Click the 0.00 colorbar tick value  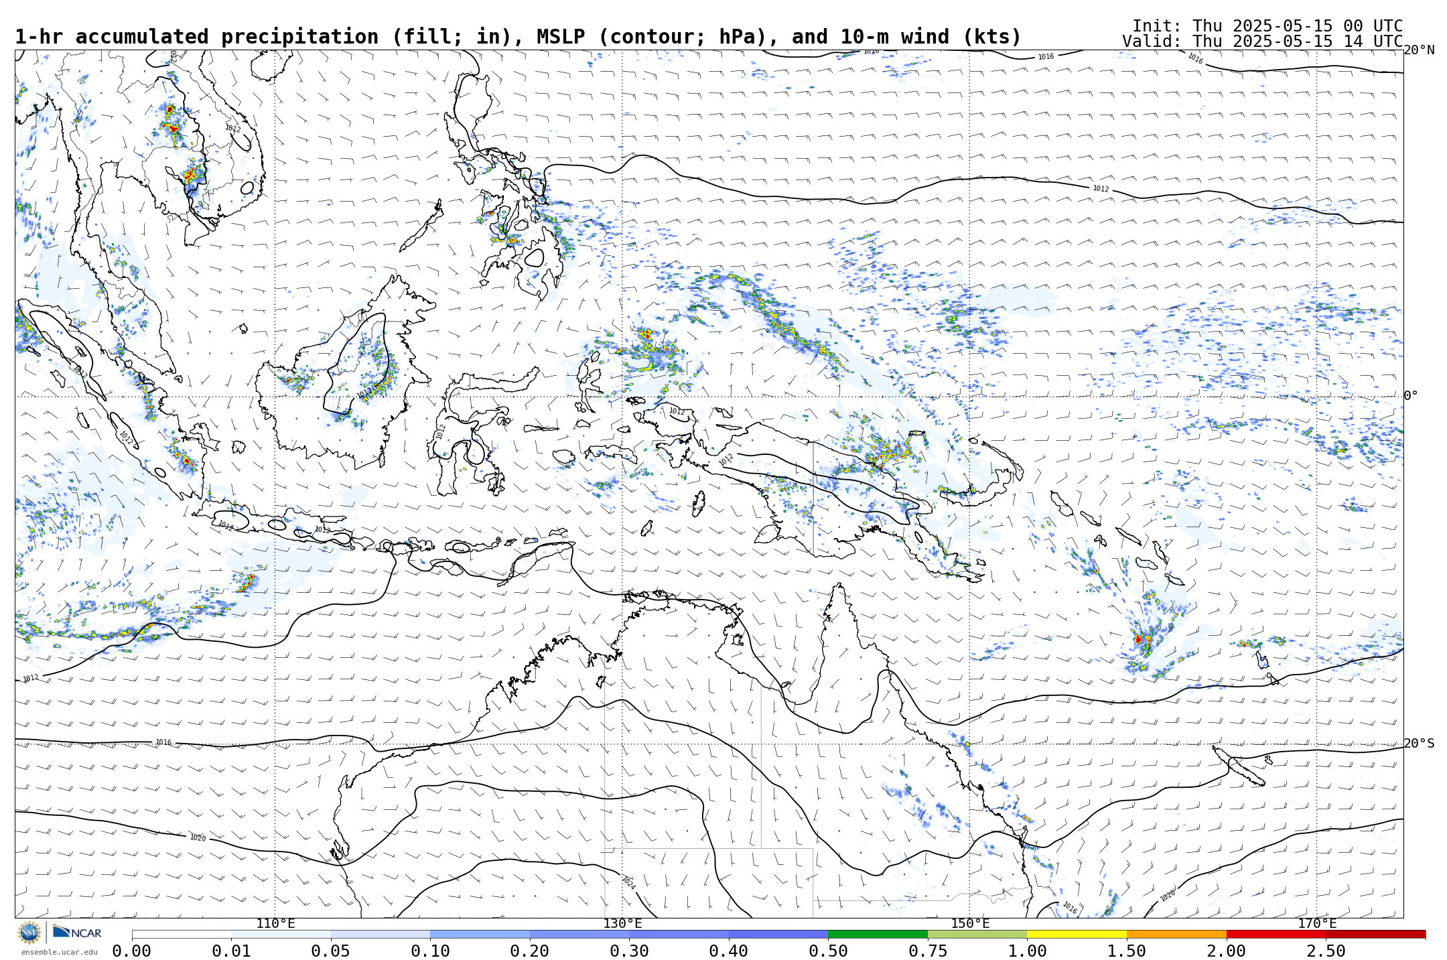pos(131,951)
